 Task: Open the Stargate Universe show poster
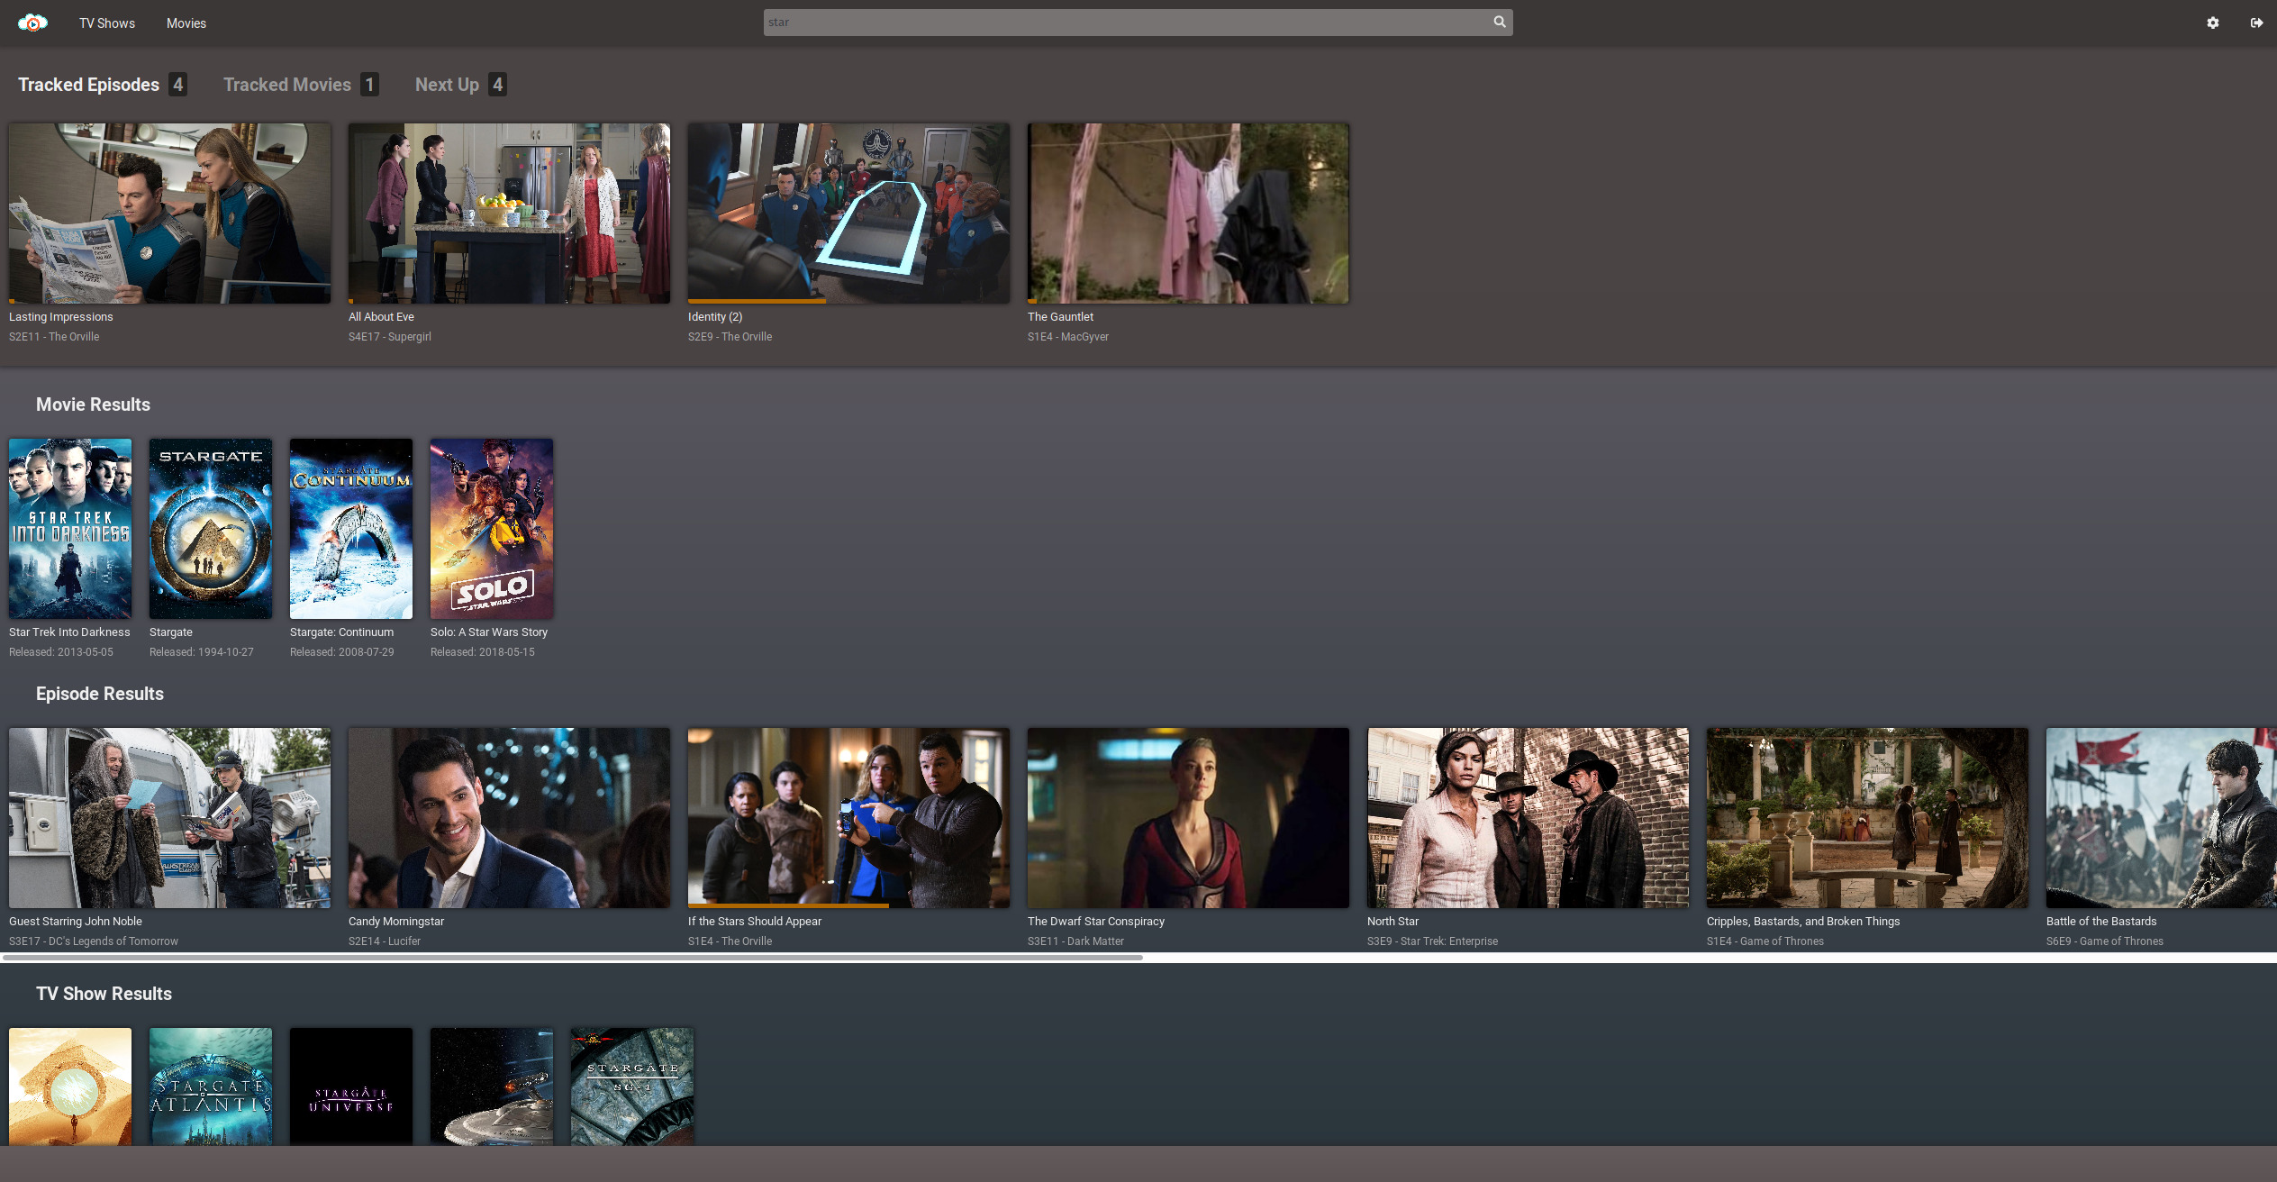[x=351, y=1087]
